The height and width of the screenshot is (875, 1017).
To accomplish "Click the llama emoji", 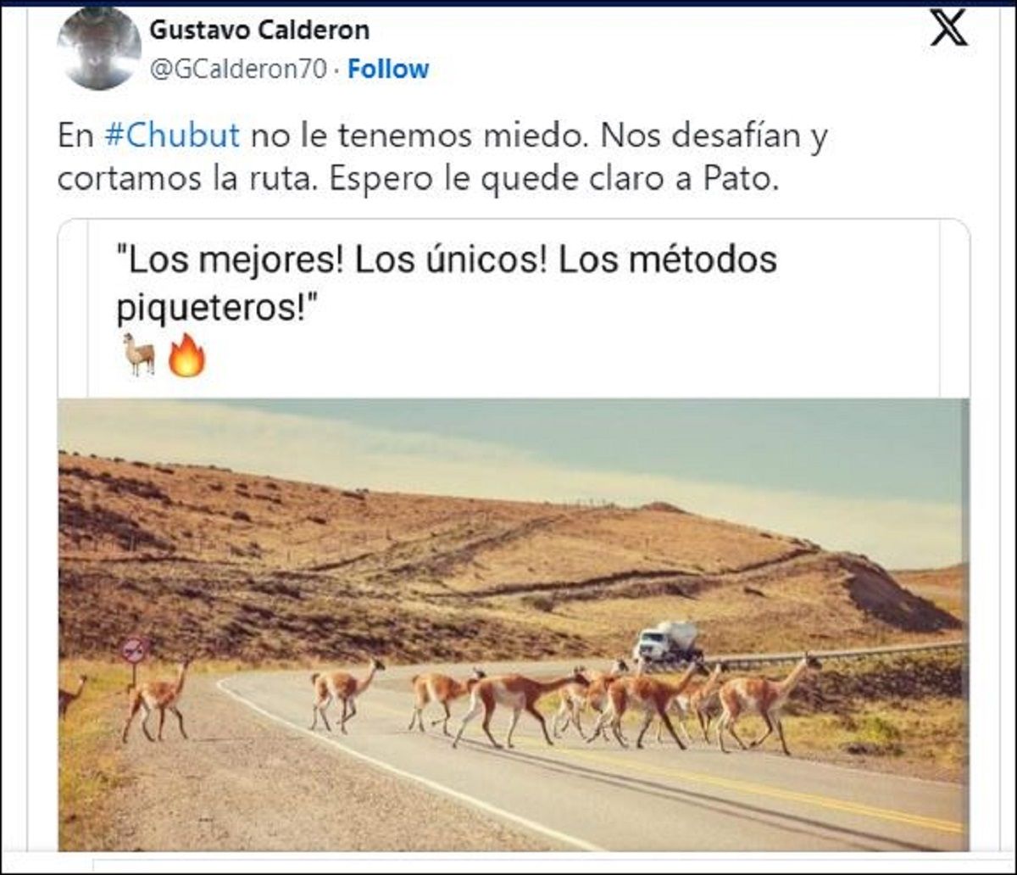I will pos(139,354).
